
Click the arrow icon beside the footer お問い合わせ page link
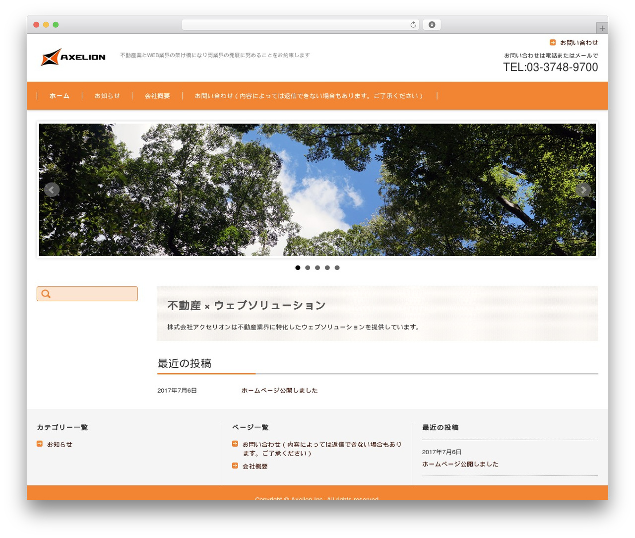(x=235, y=444)
